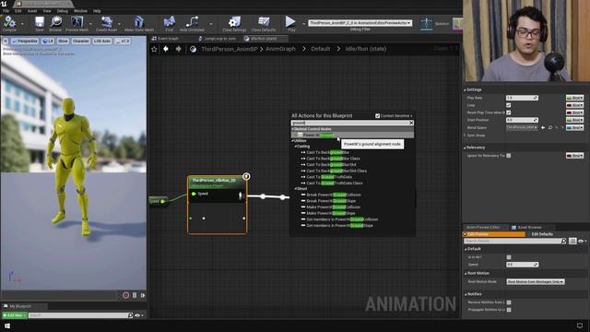Toggle the Is in Air checkbox
590x332 pixels.
pos(509,257)
